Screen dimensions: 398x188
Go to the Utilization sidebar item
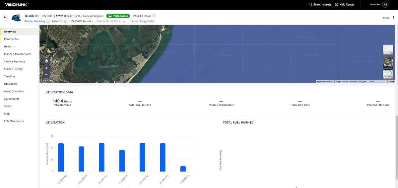coord(10,84)
